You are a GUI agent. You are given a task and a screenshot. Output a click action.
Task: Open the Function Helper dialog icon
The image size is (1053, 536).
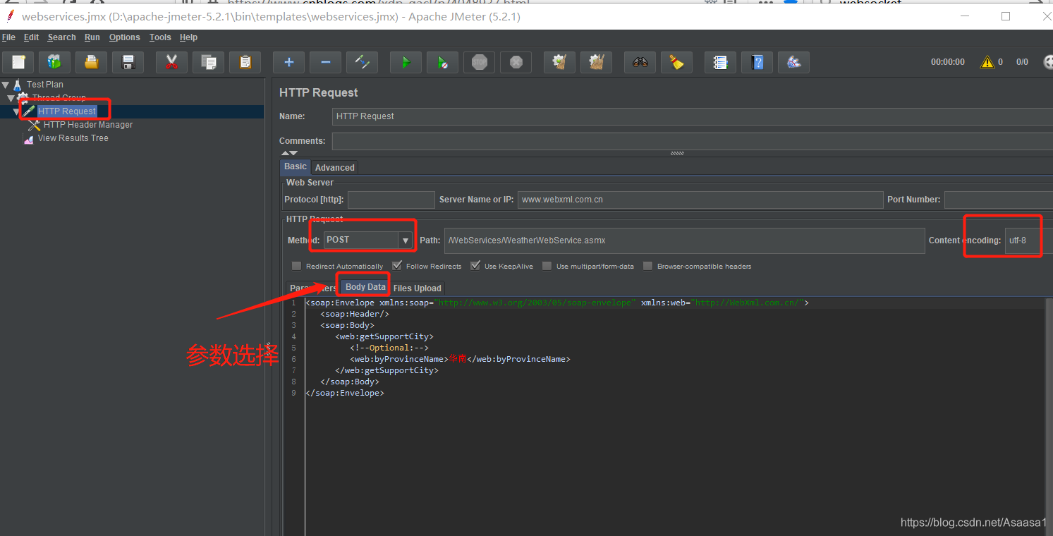[721, 62]
